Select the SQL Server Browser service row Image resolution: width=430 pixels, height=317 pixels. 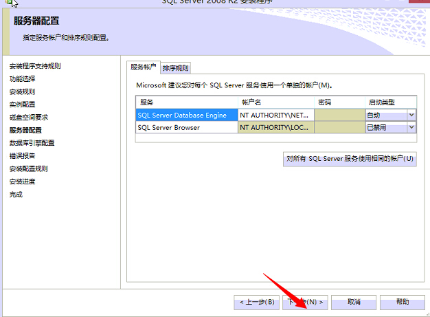186,128
